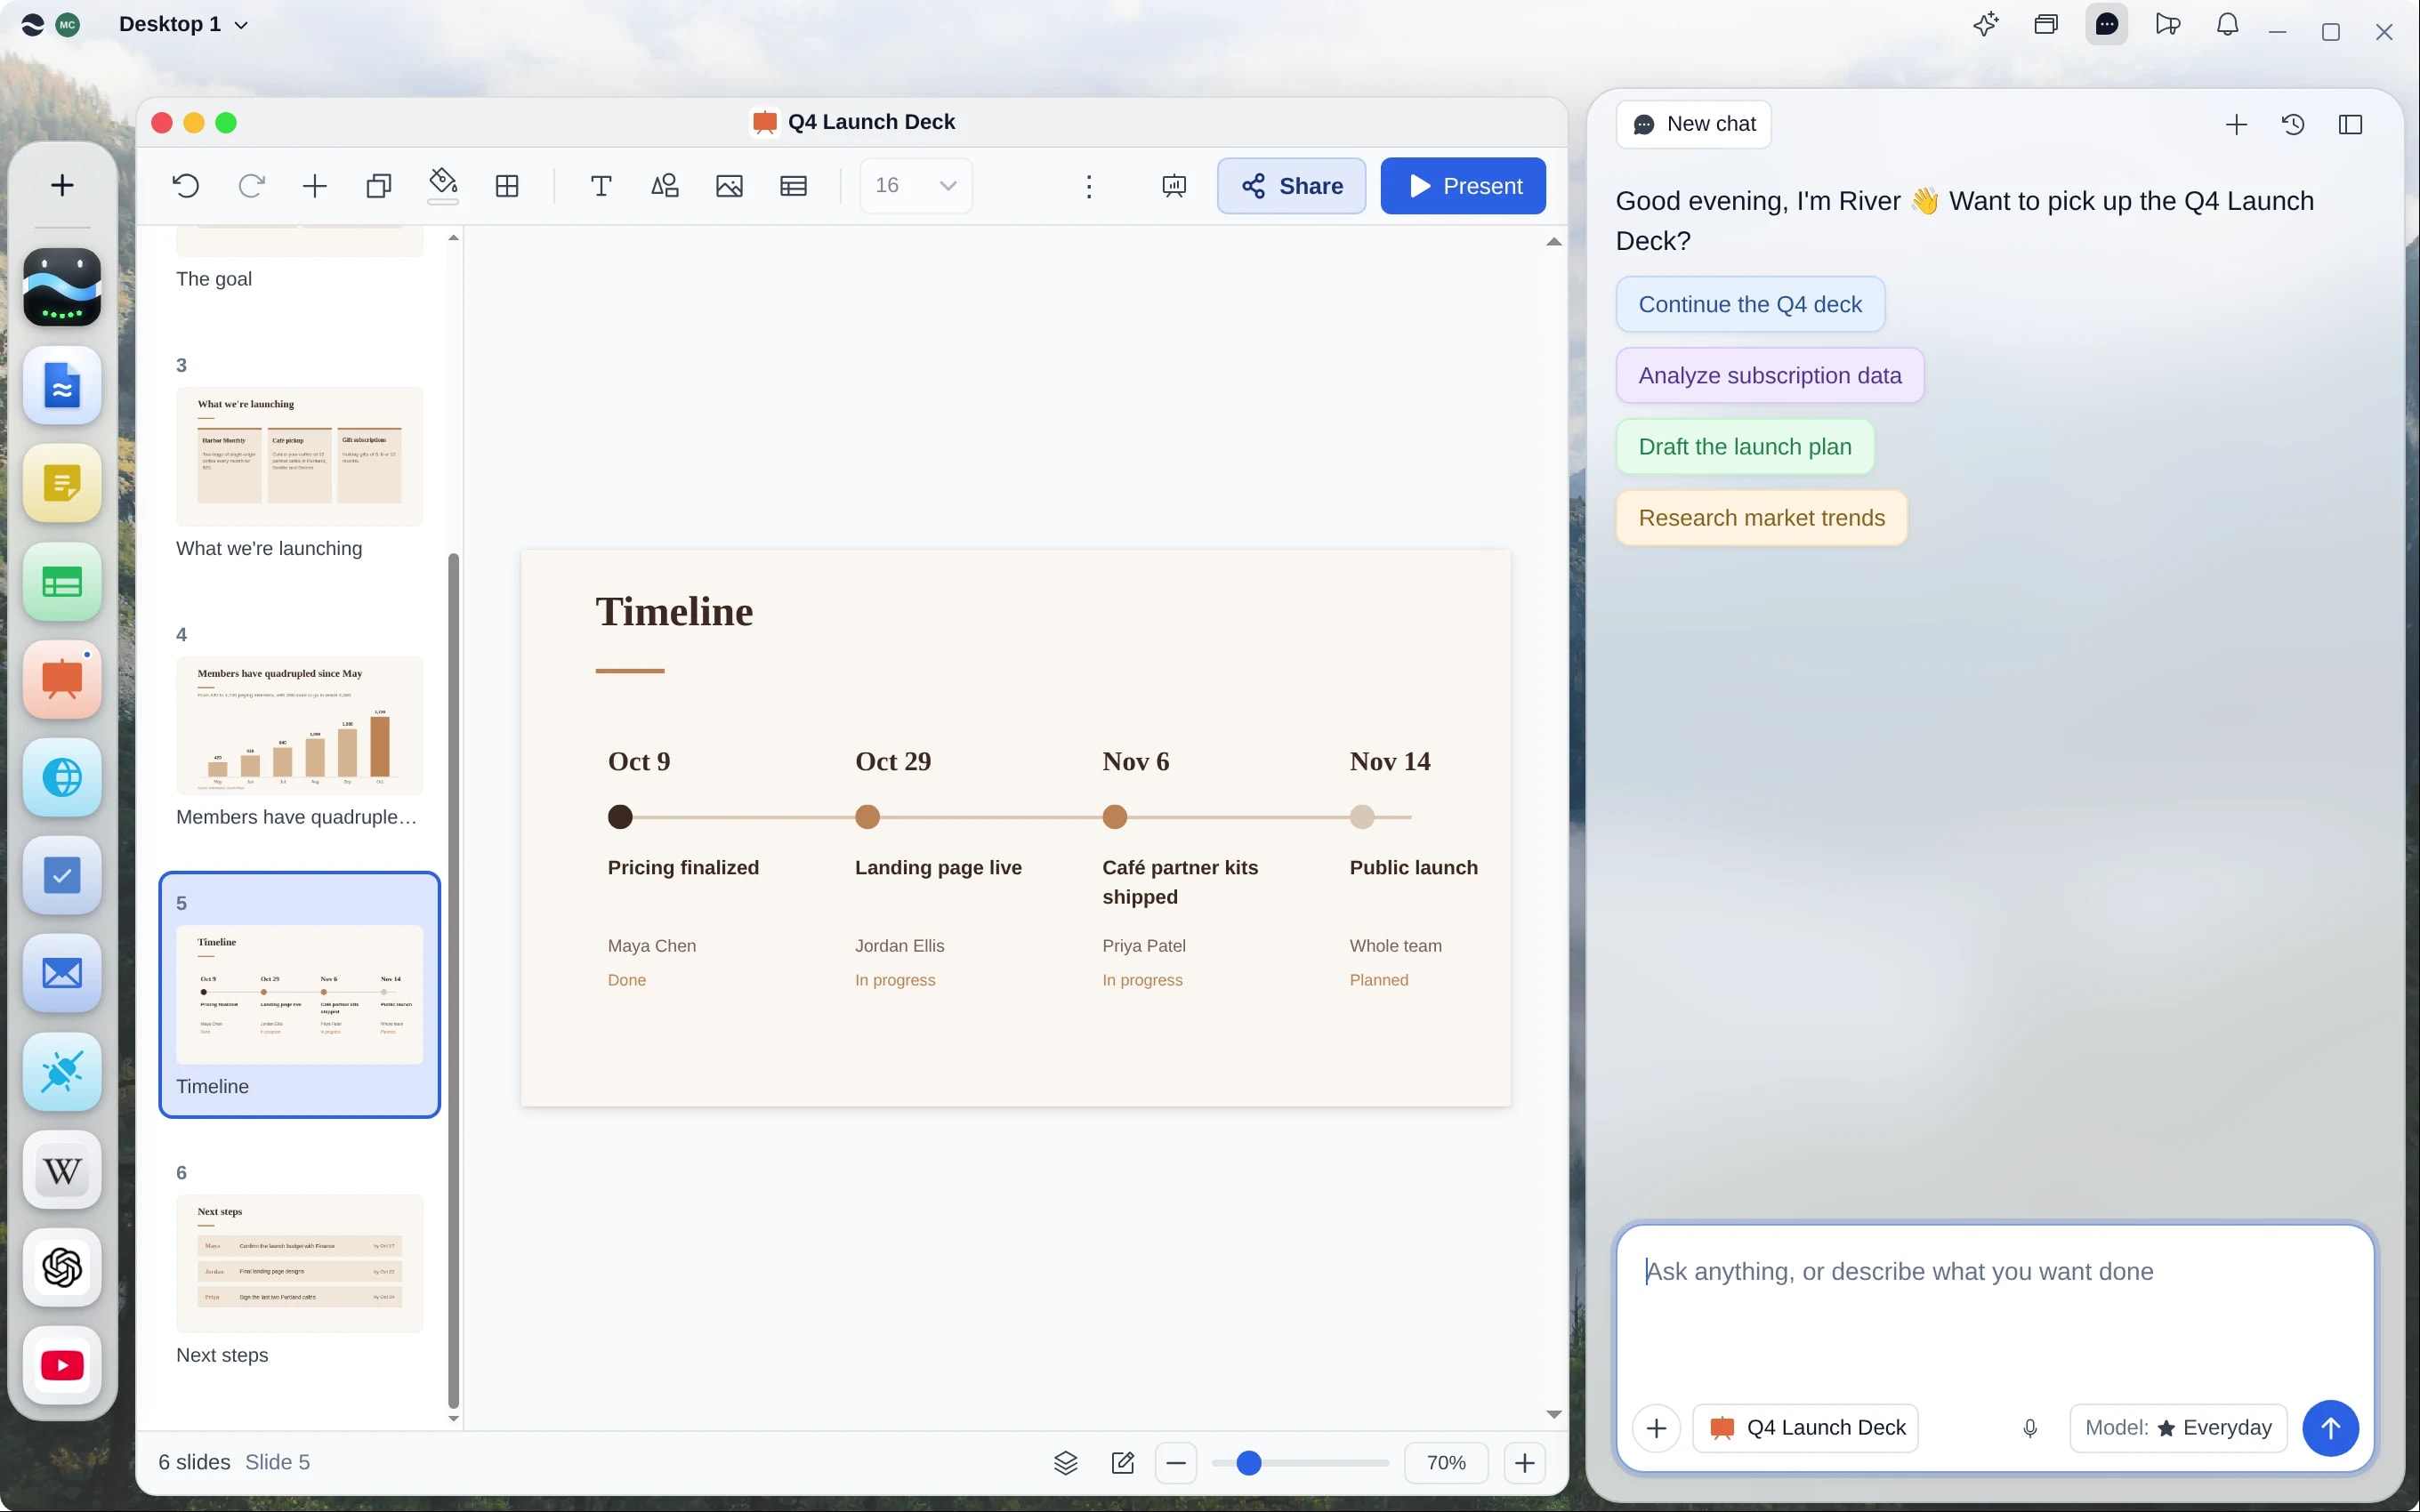Zoom out with the minus button
The height and width of the screenshot is (1512, 2420).
click(1176, 1463)
